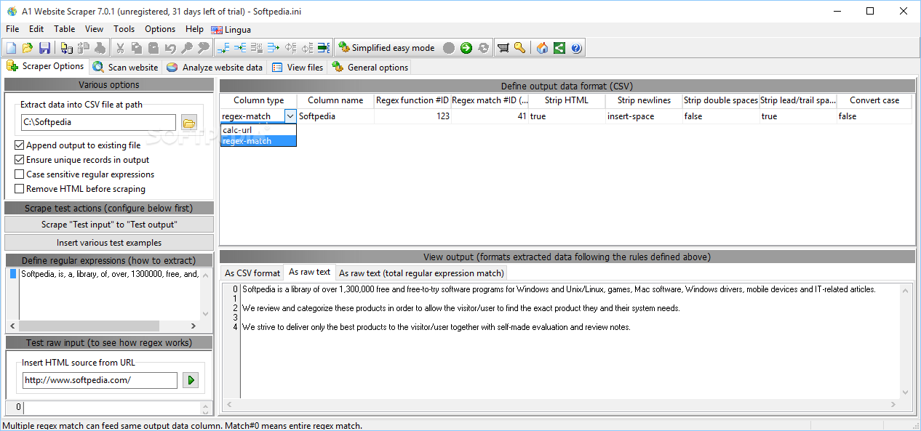The image size is (921, 431).
Task: Select regex-match in dropdown list
Action: click(258, 141)
